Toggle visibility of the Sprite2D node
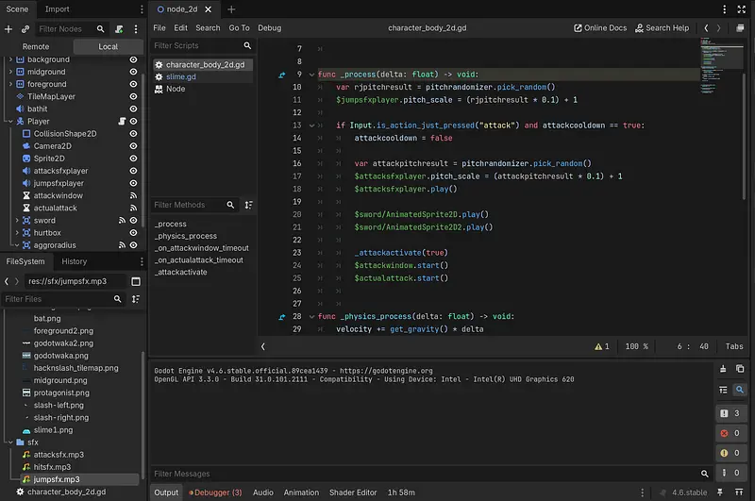The width and height of the screenshot is (755, 501). coord(133,159)
